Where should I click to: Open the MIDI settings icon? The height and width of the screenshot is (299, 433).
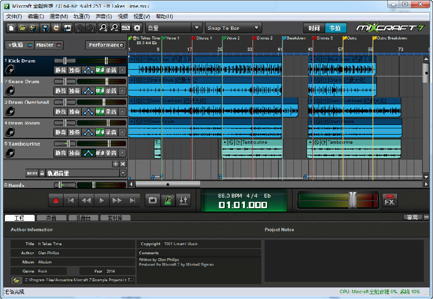(x=126, y=28)
